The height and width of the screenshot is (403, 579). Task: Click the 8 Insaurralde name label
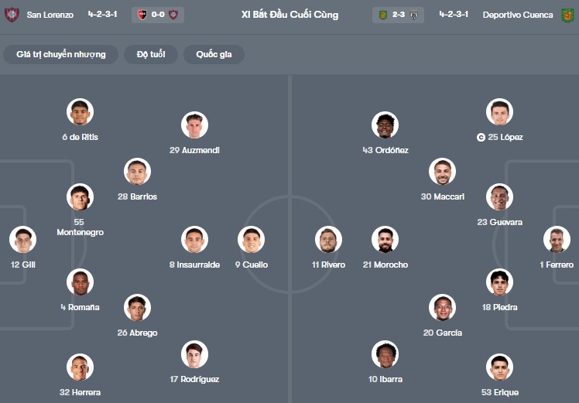(194, 265)
